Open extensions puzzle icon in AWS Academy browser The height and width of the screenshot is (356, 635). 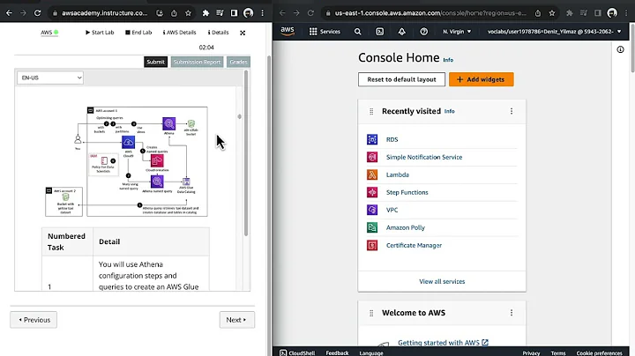point(205,13)
